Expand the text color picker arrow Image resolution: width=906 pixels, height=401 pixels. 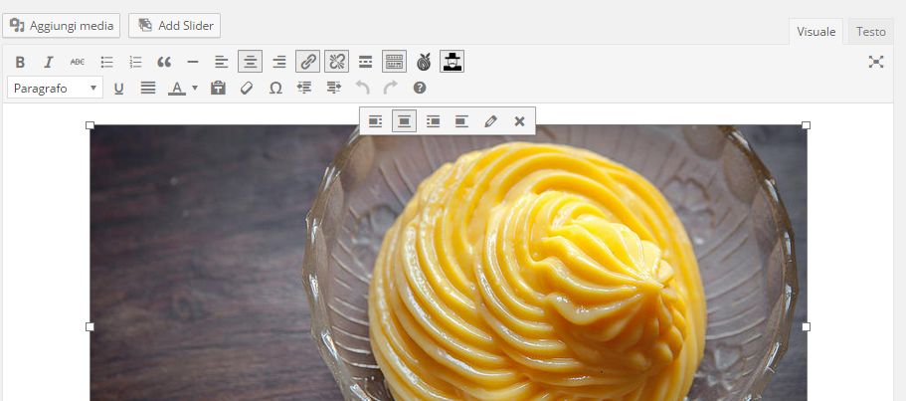(195, 88)
